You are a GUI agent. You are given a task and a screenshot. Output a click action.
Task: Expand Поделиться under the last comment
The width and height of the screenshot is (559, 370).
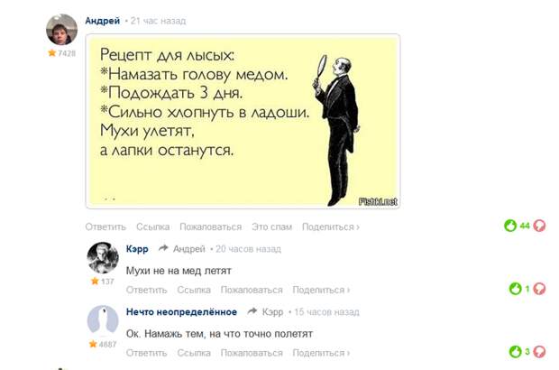pos(321,353)
